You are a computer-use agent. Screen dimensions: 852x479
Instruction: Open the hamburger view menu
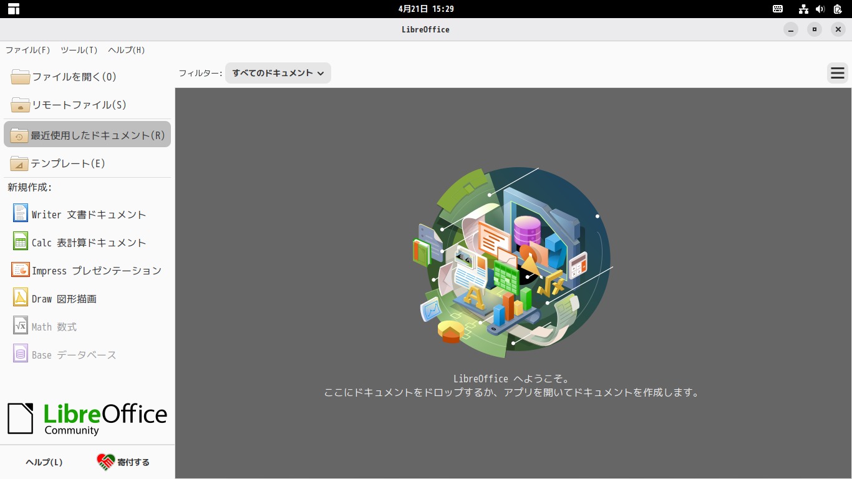pos(838,73)
